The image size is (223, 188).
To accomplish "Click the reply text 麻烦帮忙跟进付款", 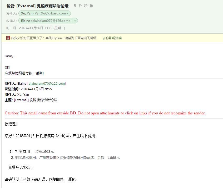I will tap(24, 73).
